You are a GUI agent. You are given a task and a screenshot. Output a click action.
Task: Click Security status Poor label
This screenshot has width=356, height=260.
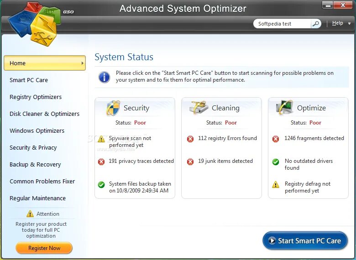point(140,123)
